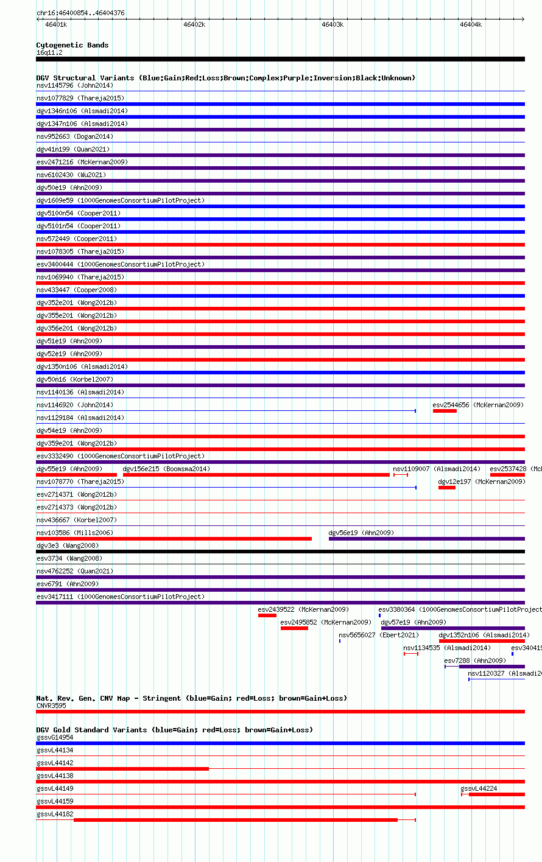Click the red esv2495852 (McKernan2009) bar
Screen dimensions: 542x862
click(x=294, y=628)
